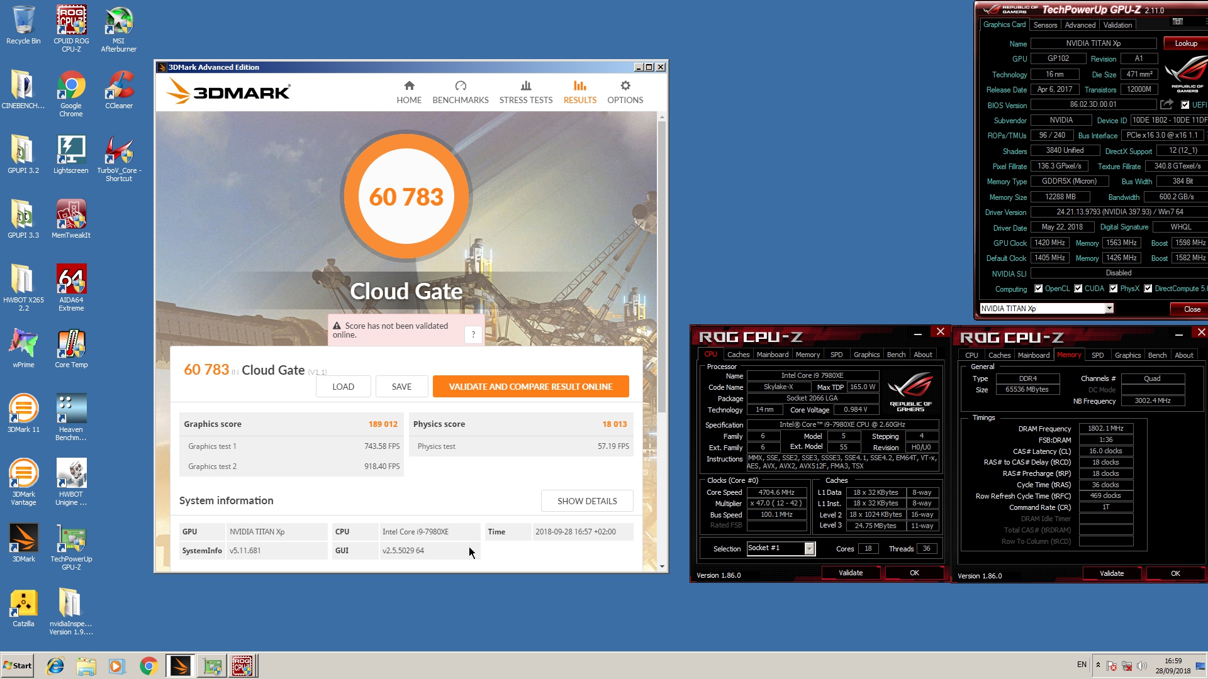
Task: Click 3DMark scrollbar down arrow
Action: pyautogui.click(x=662, y=566)
